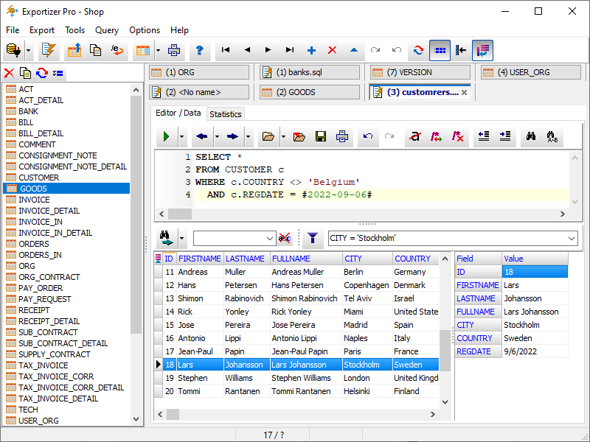Screen dimensions: 590x442
Task: Click indent lines icon in editor
Action: coord(505,137)
